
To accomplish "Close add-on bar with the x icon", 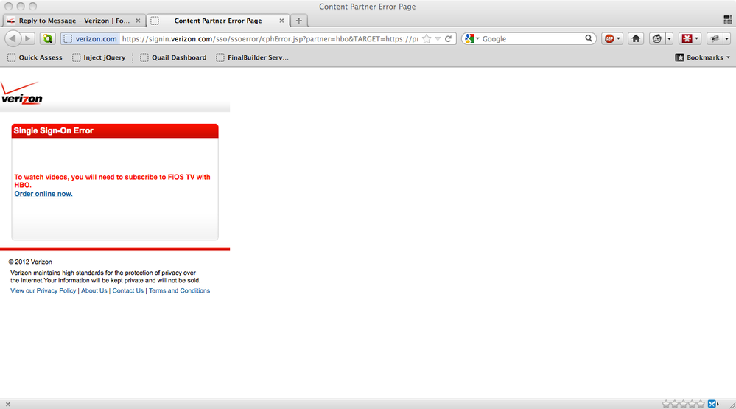I will tap(8, 404).
